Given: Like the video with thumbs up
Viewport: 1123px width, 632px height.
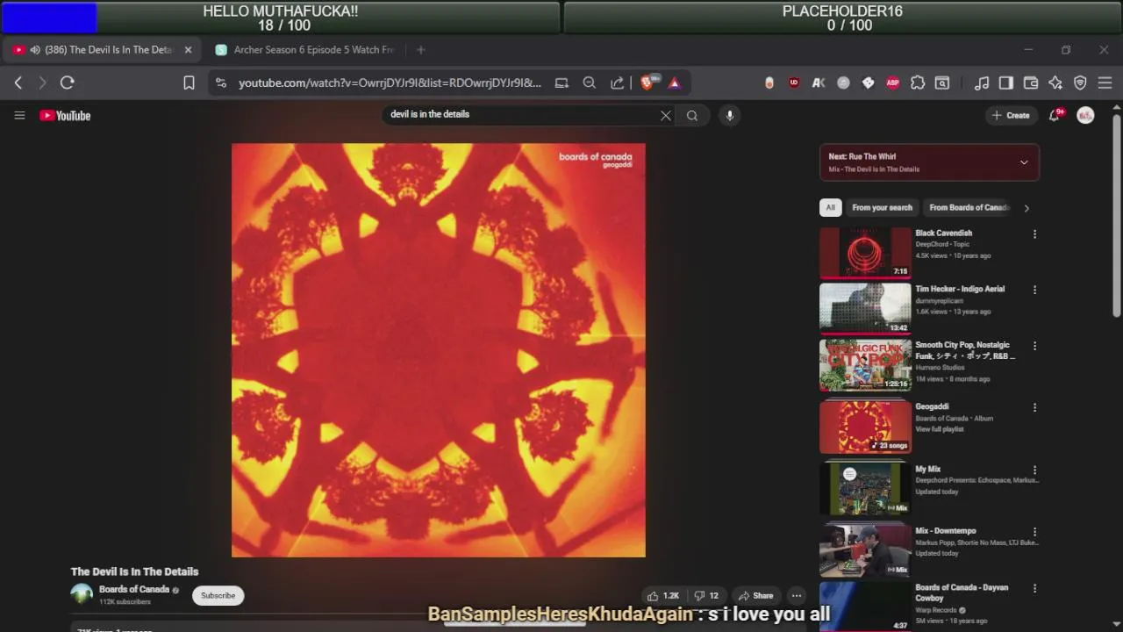Looking at the screenshot, I should (x=663, y=595).
